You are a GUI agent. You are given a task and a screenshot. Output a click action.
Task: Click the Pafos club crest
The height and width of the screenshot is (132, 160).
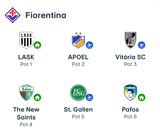(x=130, y=93)
